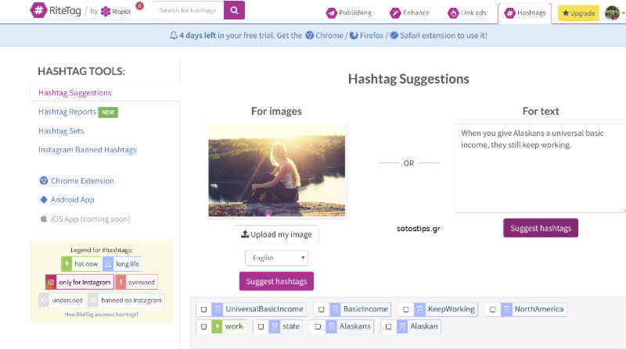
Task: Check the UniversalBasicIncome hashtag checkbox
Action: click(x=203, y=309)
